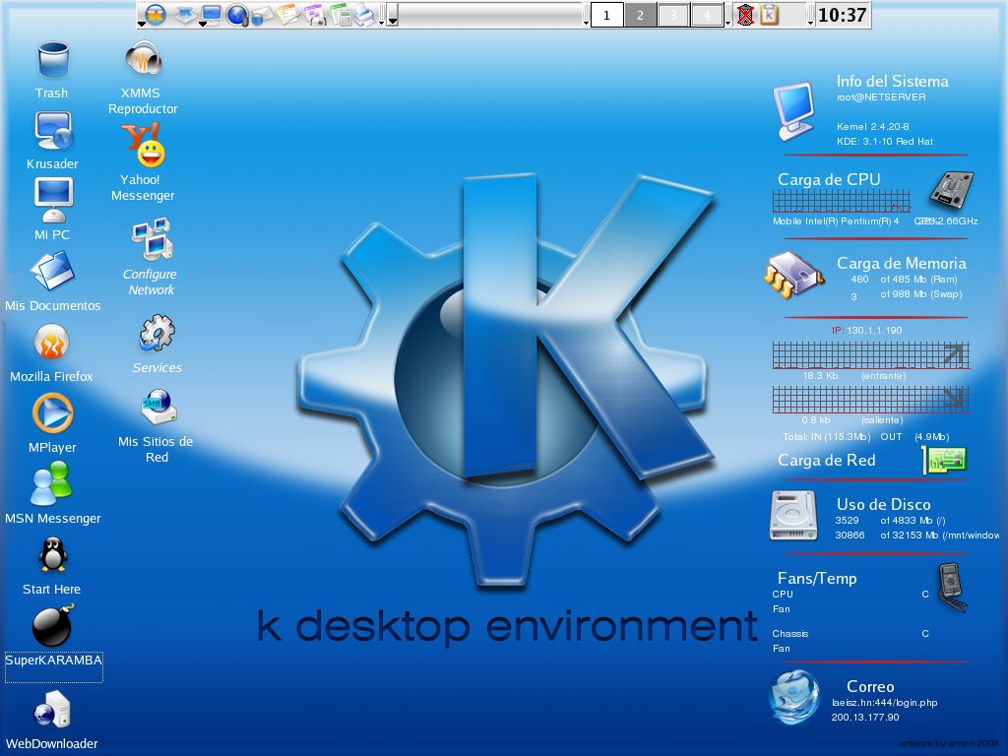The height and width of the screenshot is (756, 1008).
Task: Click the 'Info del Sistema' heading
Action: [892, 81]
